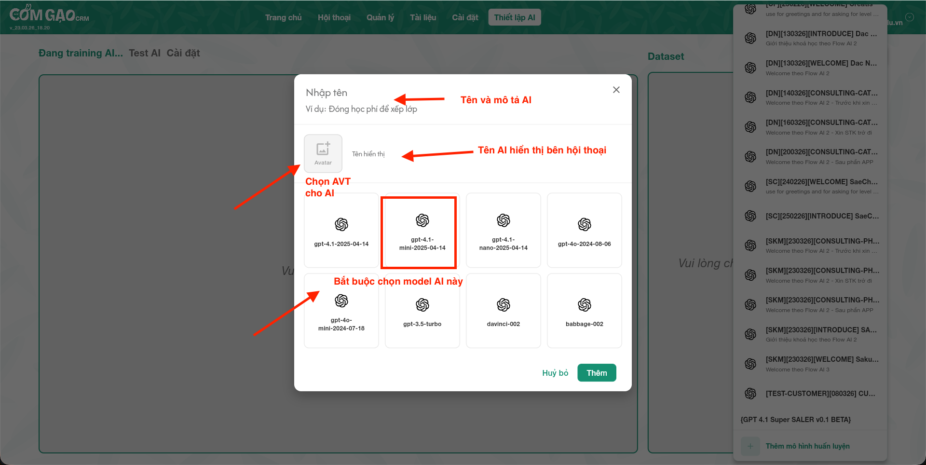Click the Avatar upload image icon
The height and width of the screenshot is (465, 926).
click(x=323, y=149)
